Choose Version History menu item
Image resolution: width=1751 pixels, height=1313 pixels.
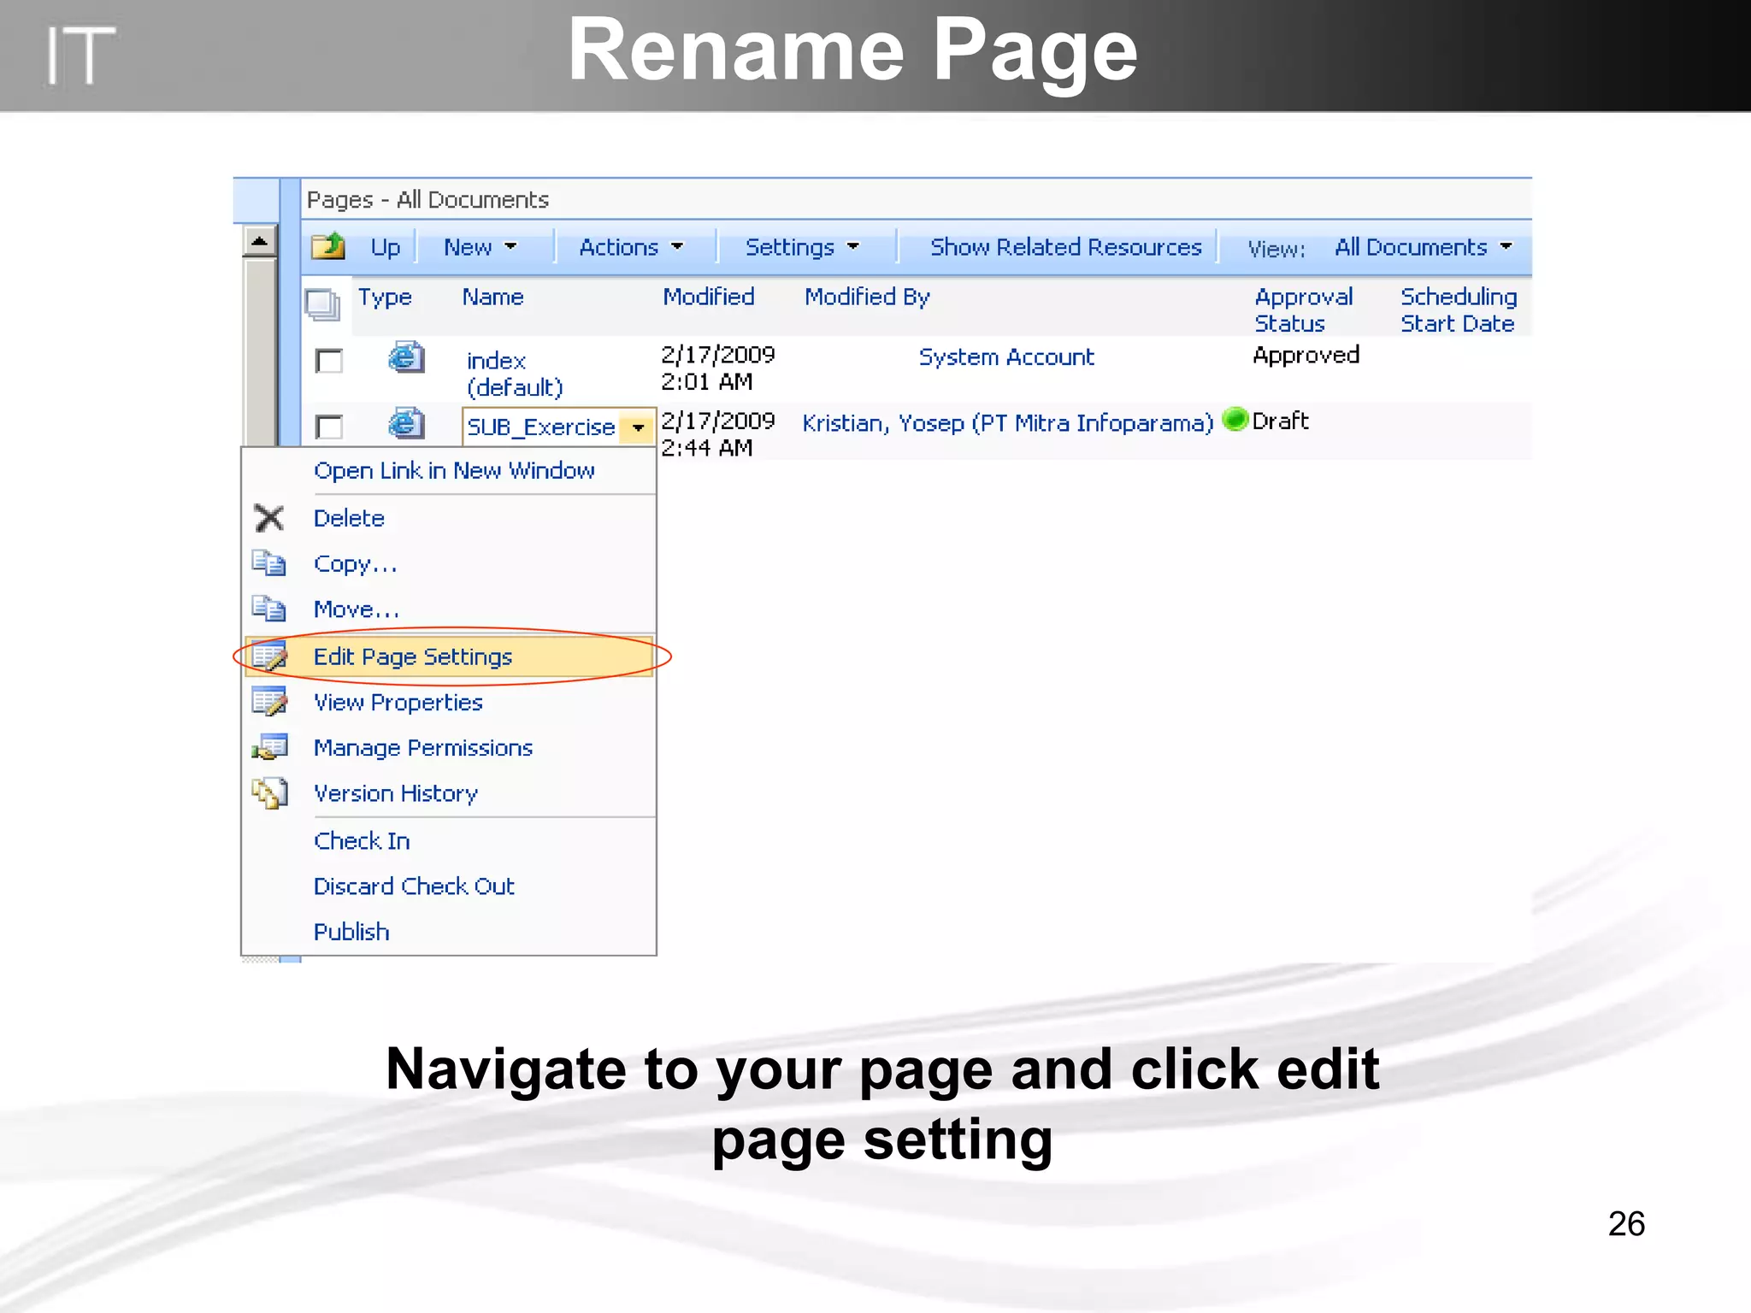coord(396,793)
